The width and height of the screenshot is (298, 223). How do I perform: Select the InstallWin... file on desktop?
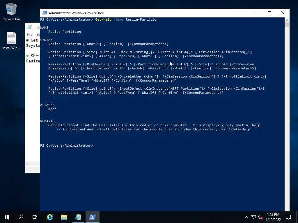coord(11,41)
